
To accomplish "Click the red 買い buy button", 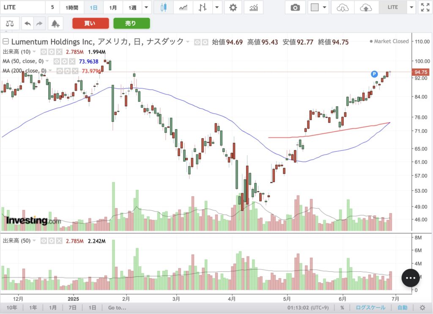I will pos(90,23).
